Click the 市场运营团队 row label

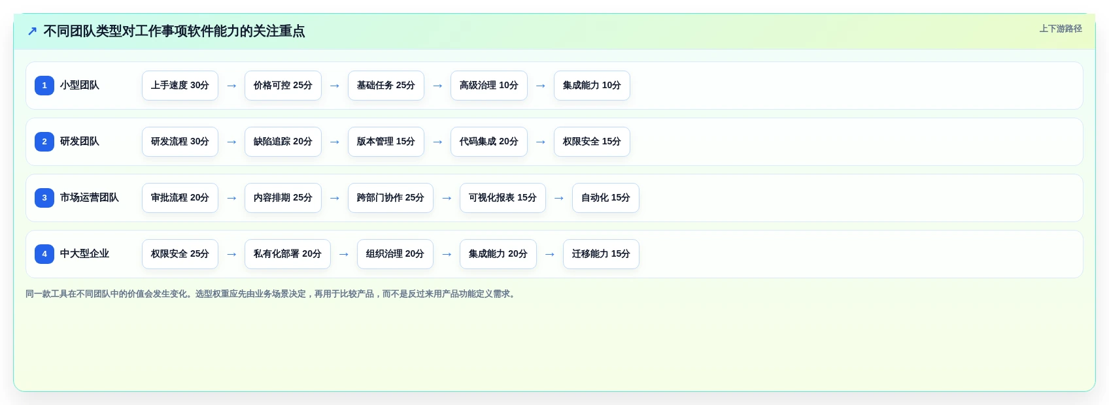coord(90,198)
